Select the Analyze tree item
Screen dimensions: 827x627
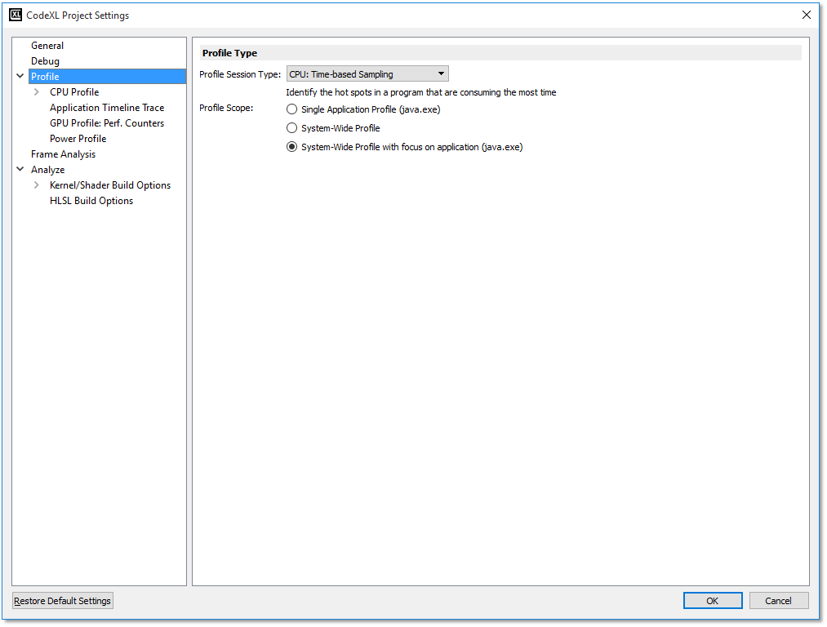point(47,170)
